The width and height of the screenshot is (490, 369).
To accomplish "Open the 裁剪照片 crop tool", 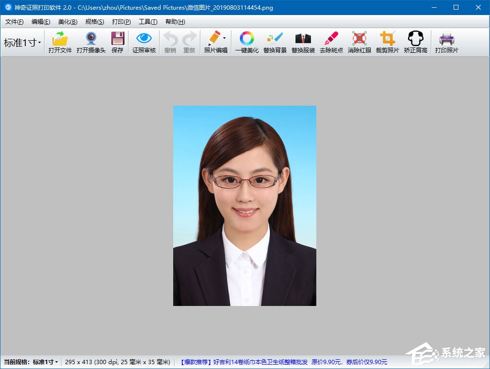I will (387, 41).
